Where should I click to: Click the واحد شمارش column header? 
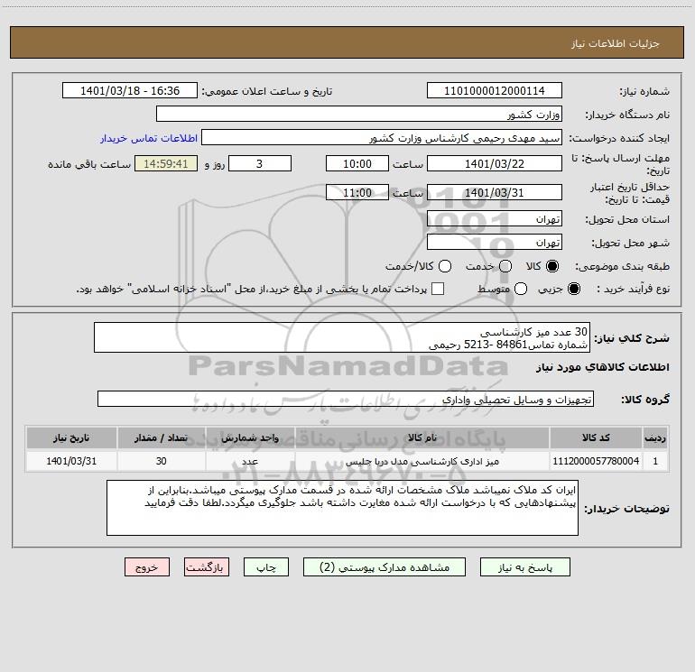[x=250, y=437]
